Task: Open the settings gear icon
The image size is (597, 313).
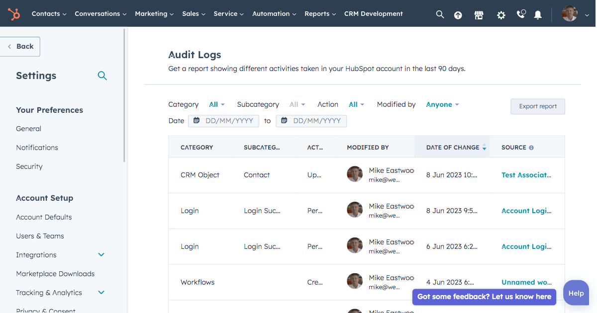Action: [501, 15]
